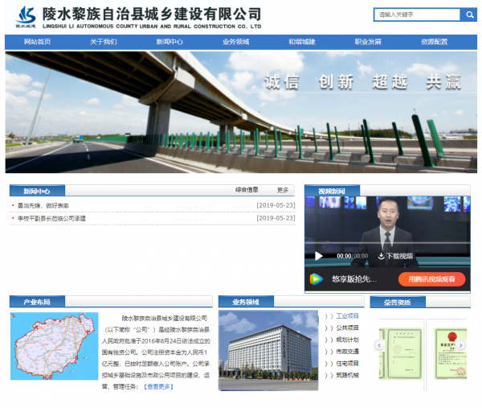Open the 工业项目 business link

coord(347,316)
